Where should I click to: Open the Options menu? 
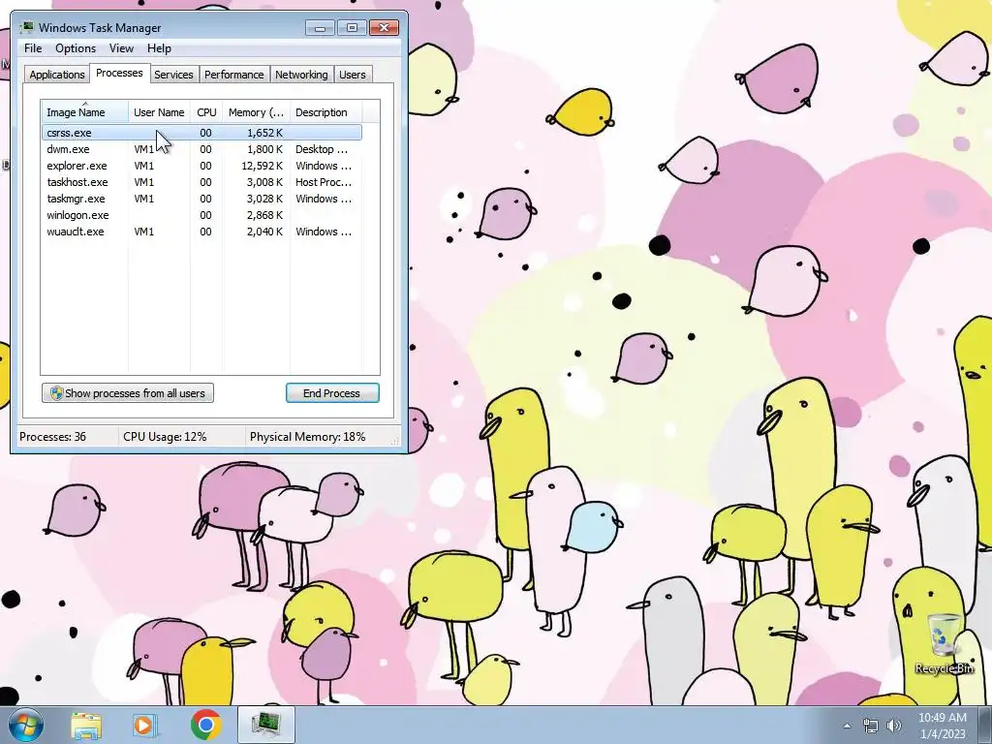click(76, 48)
